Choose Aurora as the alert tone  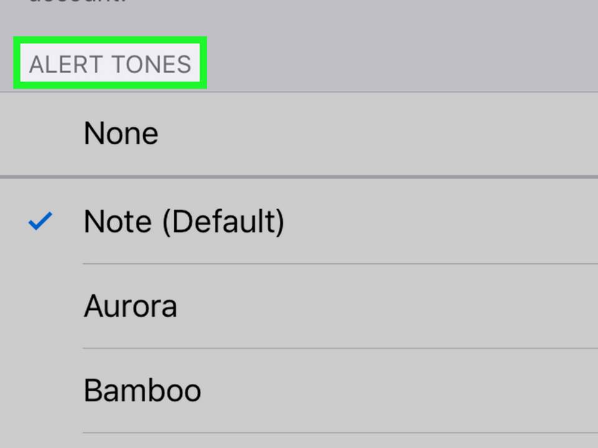(x=130, y=306)
